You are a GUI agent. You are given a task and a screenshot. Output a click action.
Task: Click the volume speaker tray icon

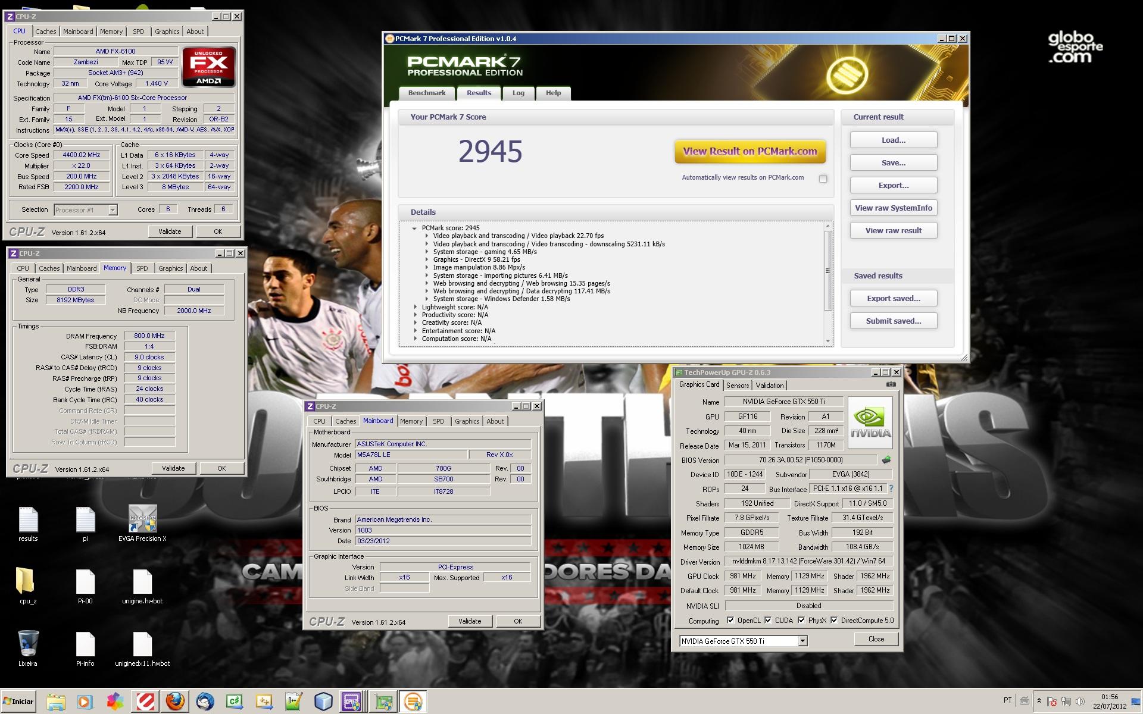pyautogui.click(x=1080, y=702)
